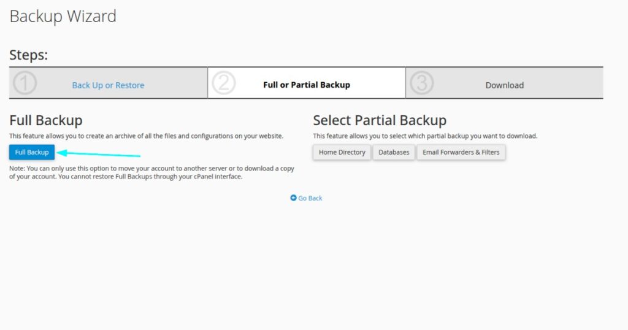Click the Full Backup section heading

pyautogui.click(x=46, y=120)
